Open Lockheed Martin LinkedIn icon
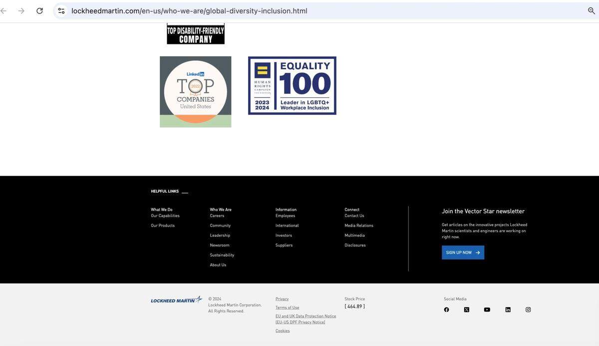This screenshot has height=346, width=599. point(508,310)
